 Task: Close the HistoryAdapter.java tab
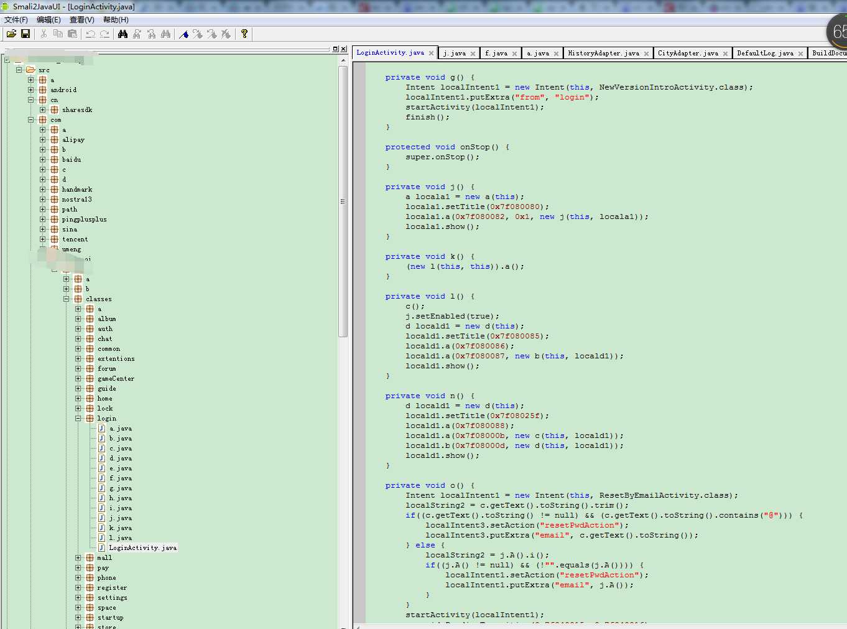tap(646, 54)
